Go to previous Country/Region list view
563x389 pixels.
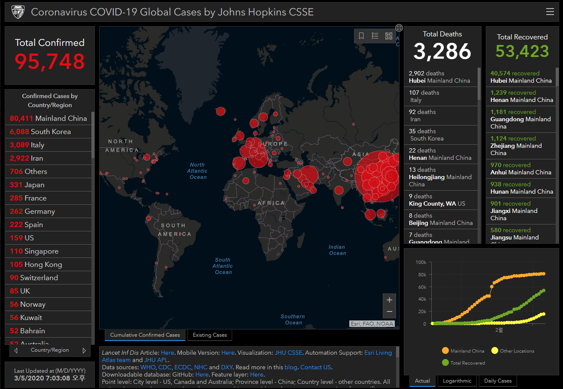16,350
